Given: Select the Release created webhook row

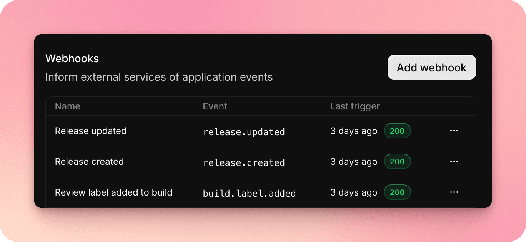Looking at the screenshot, I should (89, 161).
